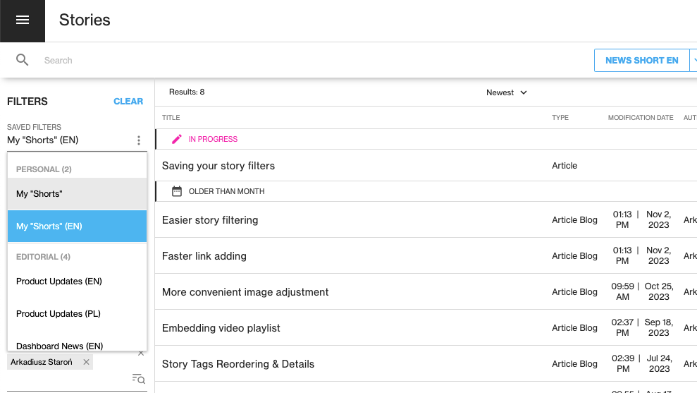Click Sep 18, 2023 modification date
The image size is (697, 393).
point(659,327)
